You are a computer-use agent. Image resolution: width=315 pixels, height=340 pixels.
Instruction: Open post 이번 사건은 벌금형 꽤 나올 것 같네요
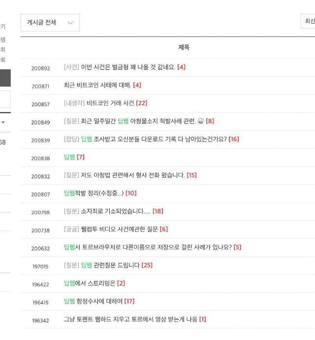click(128, 67)
